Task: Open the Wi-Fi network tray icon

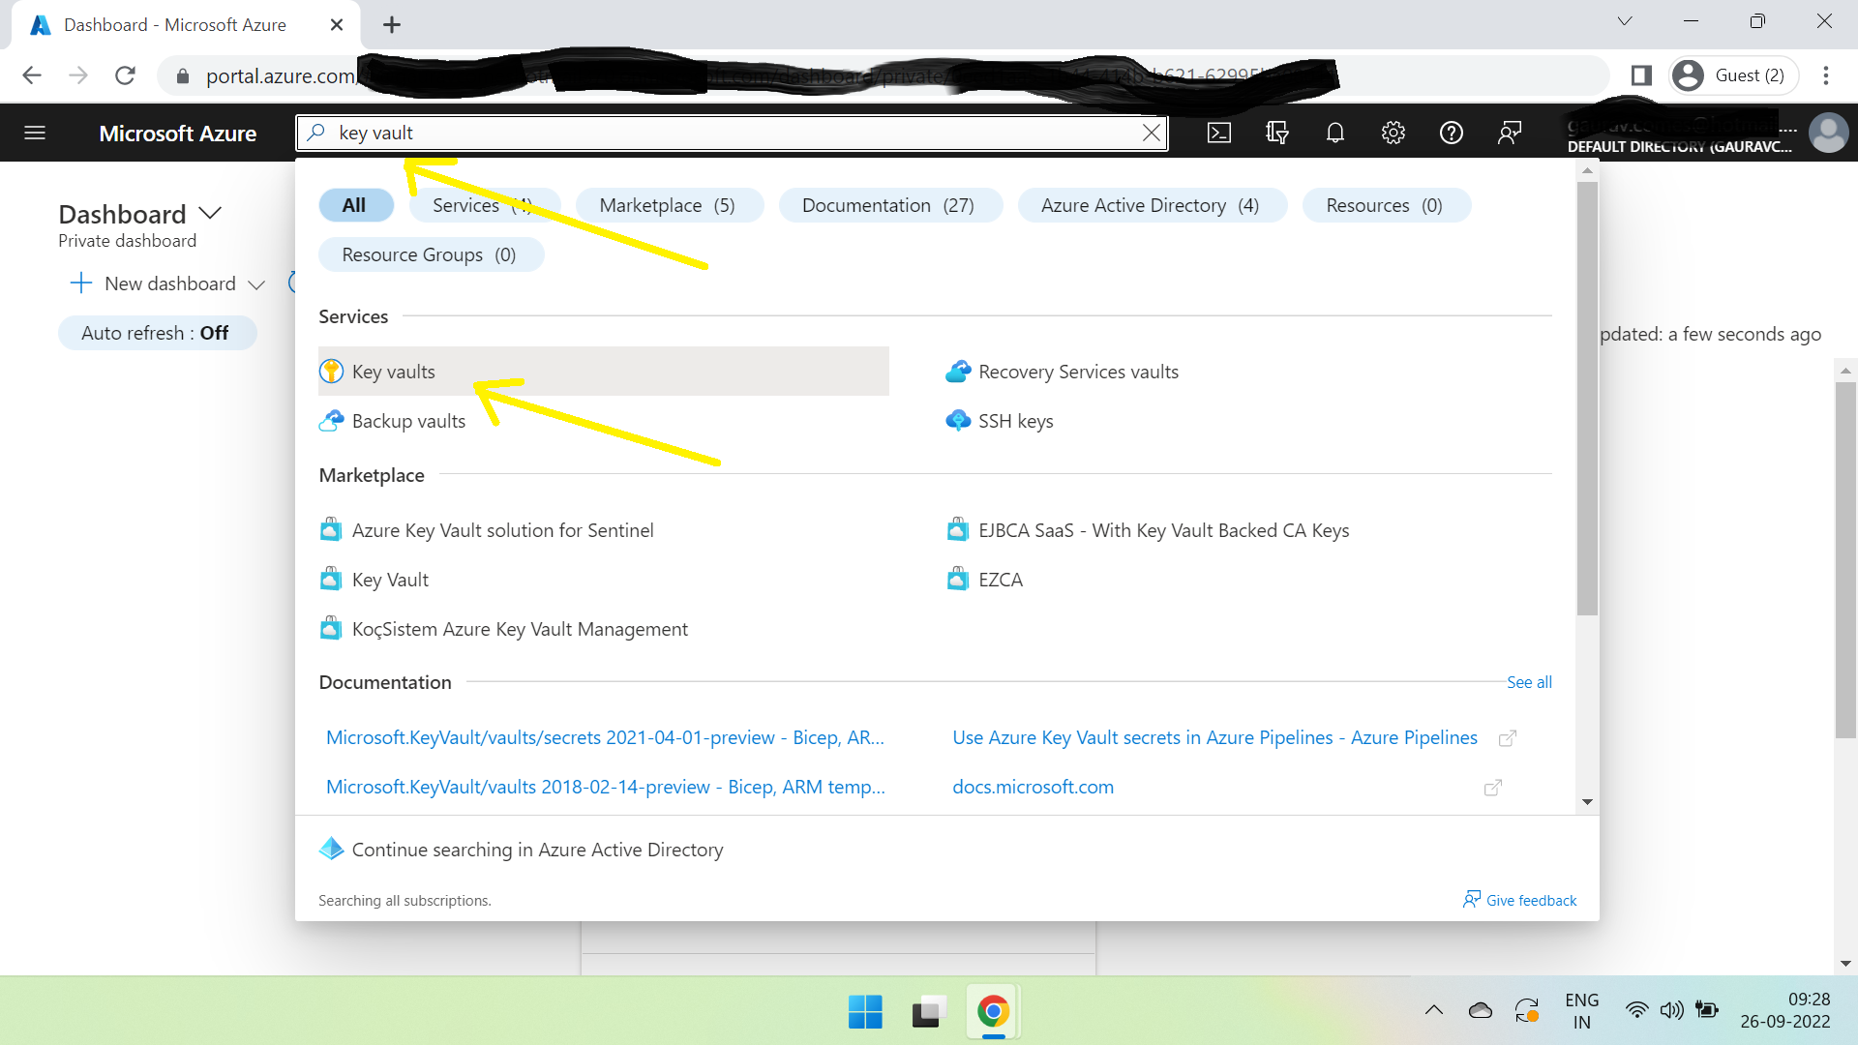Action: 1636,1010
